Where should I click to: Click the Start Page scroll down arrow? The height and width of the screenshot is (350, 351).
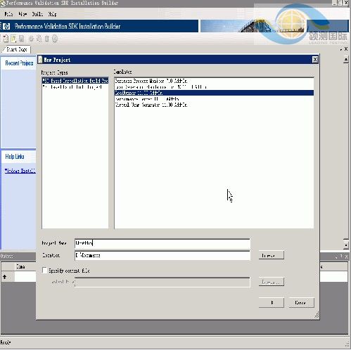[x=346, y=245]
